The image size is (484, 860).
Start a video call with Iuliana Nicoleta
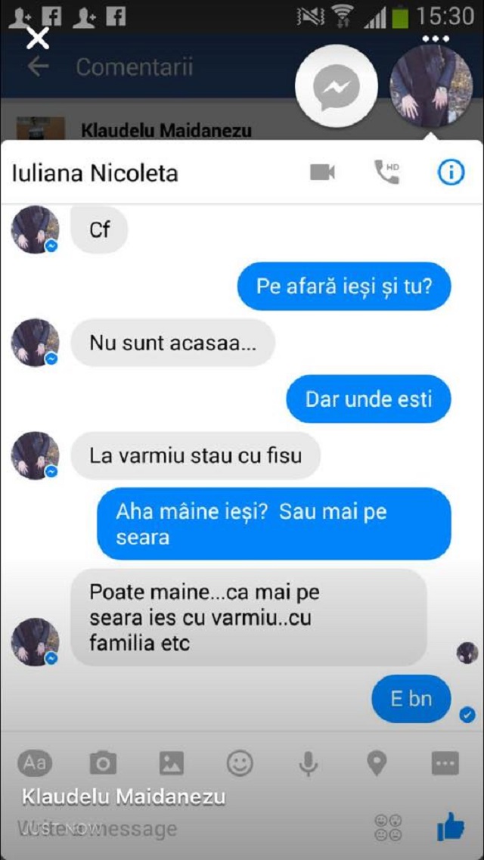322,172
